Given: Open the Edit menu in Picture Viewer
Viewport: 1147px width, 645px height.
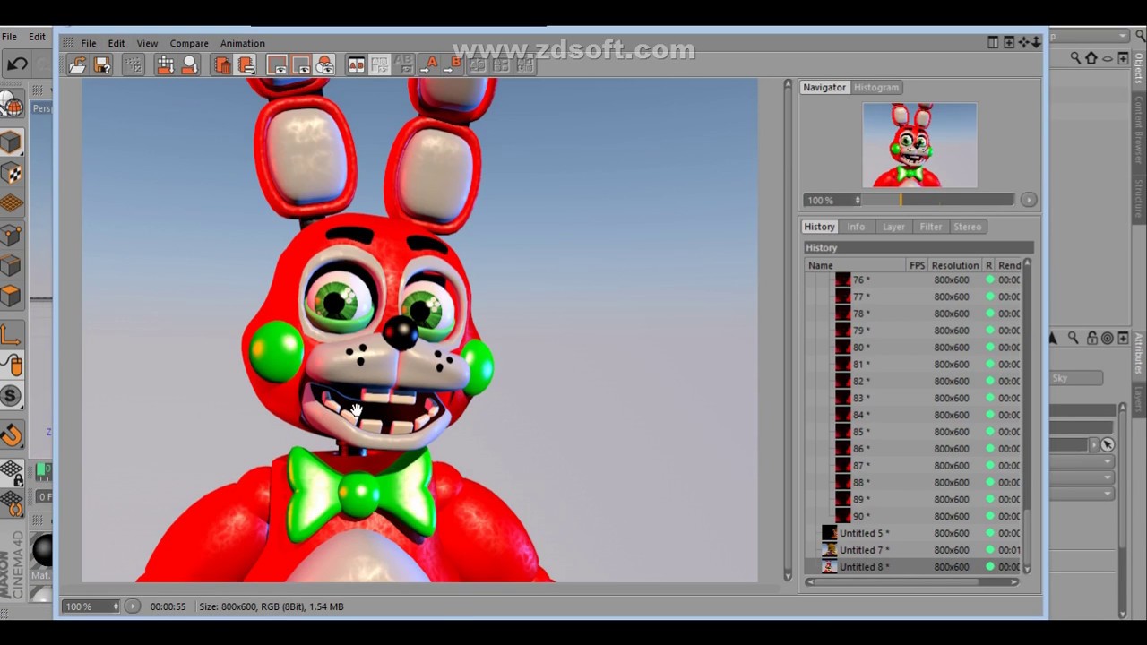Looking at the screenshot, I should 116,43.
